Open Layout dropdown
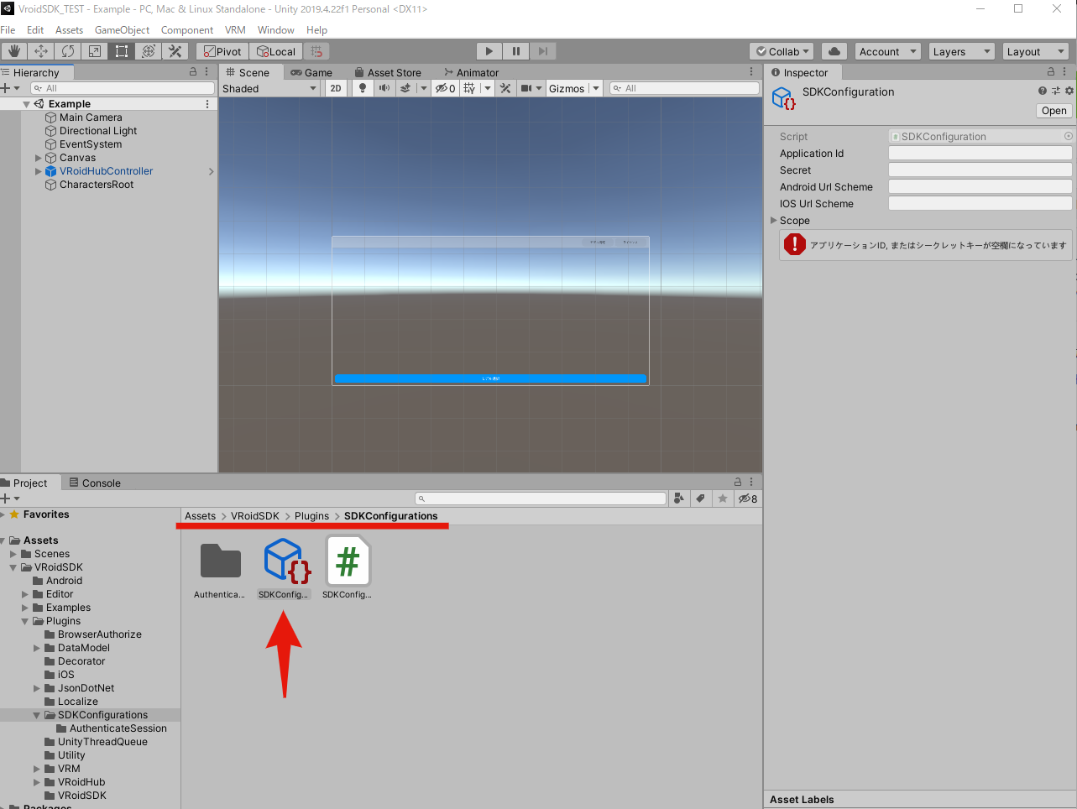1077x809 pixels. tap(1035, 51)
